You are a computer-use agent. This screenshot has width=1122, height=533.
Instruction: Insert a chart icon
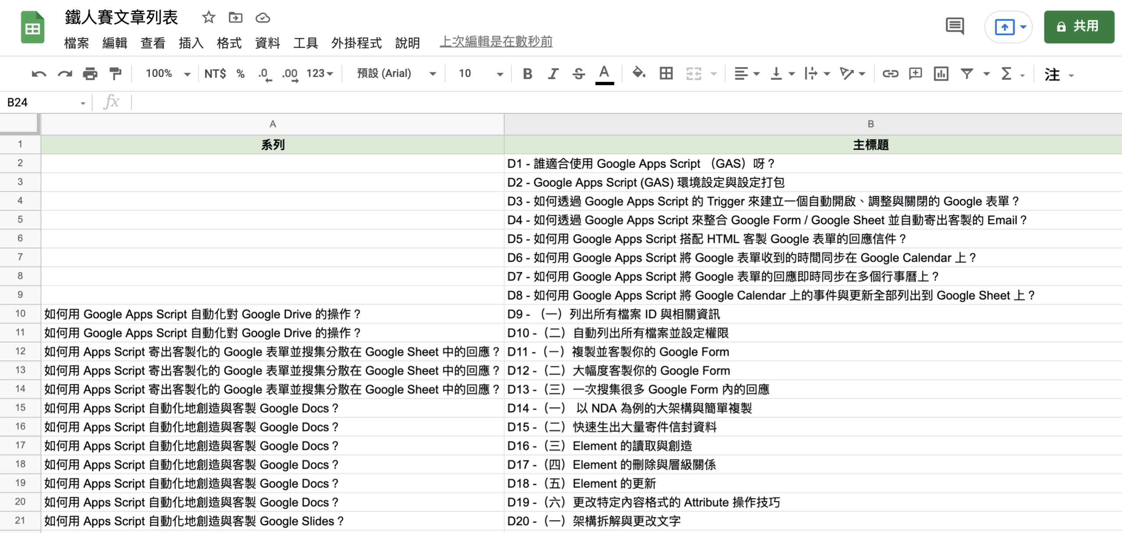click(941, 74)
